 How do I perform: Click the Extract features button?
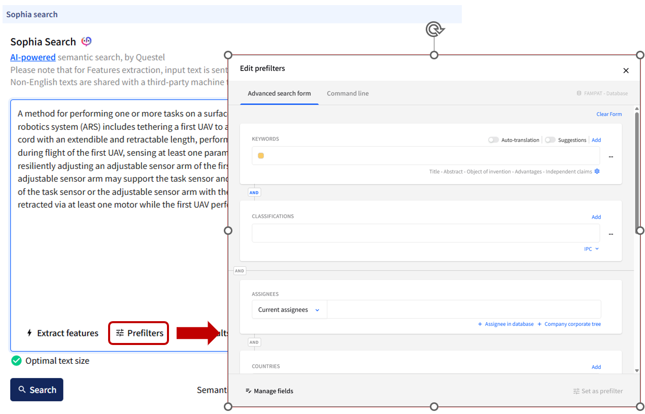(62, 333)
